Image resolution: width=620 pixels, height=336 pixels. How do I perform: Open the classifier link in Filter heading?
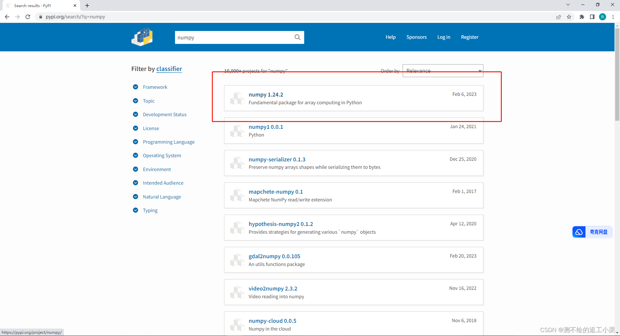[169, 69]
